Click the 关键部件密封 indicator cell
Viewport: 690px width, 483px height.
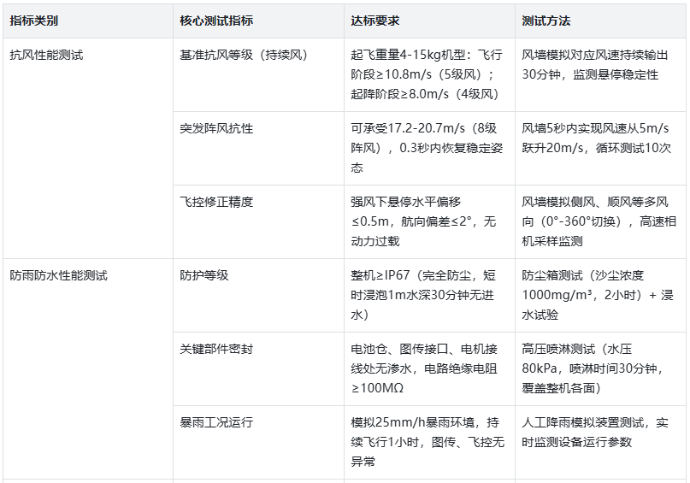pyautogui.click(x=216, y=350)
